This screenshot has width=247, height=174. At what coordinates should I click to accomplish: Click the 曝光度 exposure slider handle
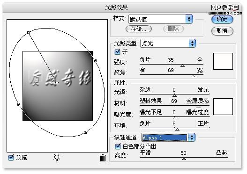click(x=174, y=118)
